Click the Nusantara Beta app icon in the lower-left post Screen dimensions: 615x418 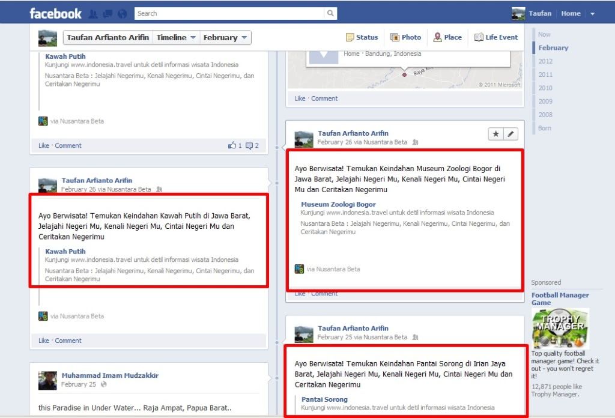click(x=43, y=316)
